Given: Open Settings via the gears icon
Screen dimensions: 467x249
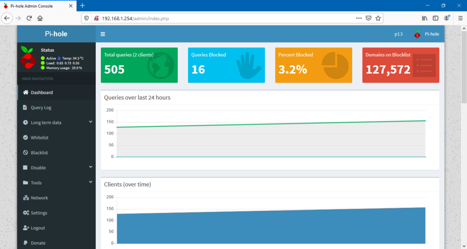Looking at the screenshot, I should click(26, 213).
